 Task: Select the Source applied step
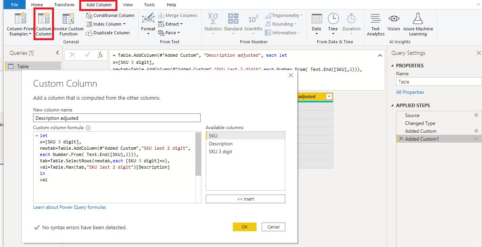[x=412, y=115]
